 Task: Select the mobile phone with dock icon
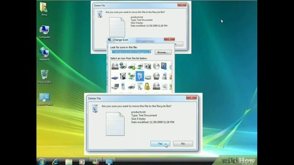click(164, 77)
